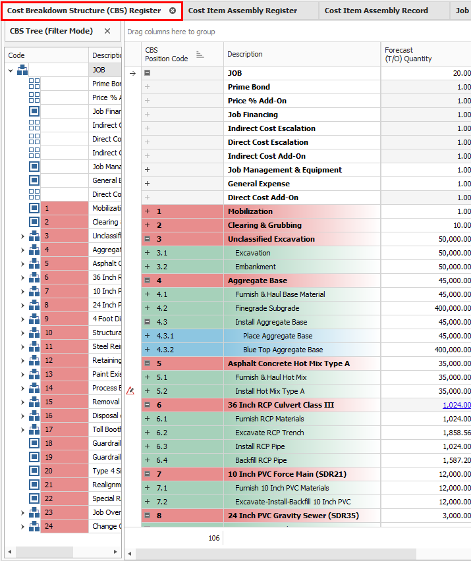Click the hierarchy icon for the JOB node

tap(22, 70)
